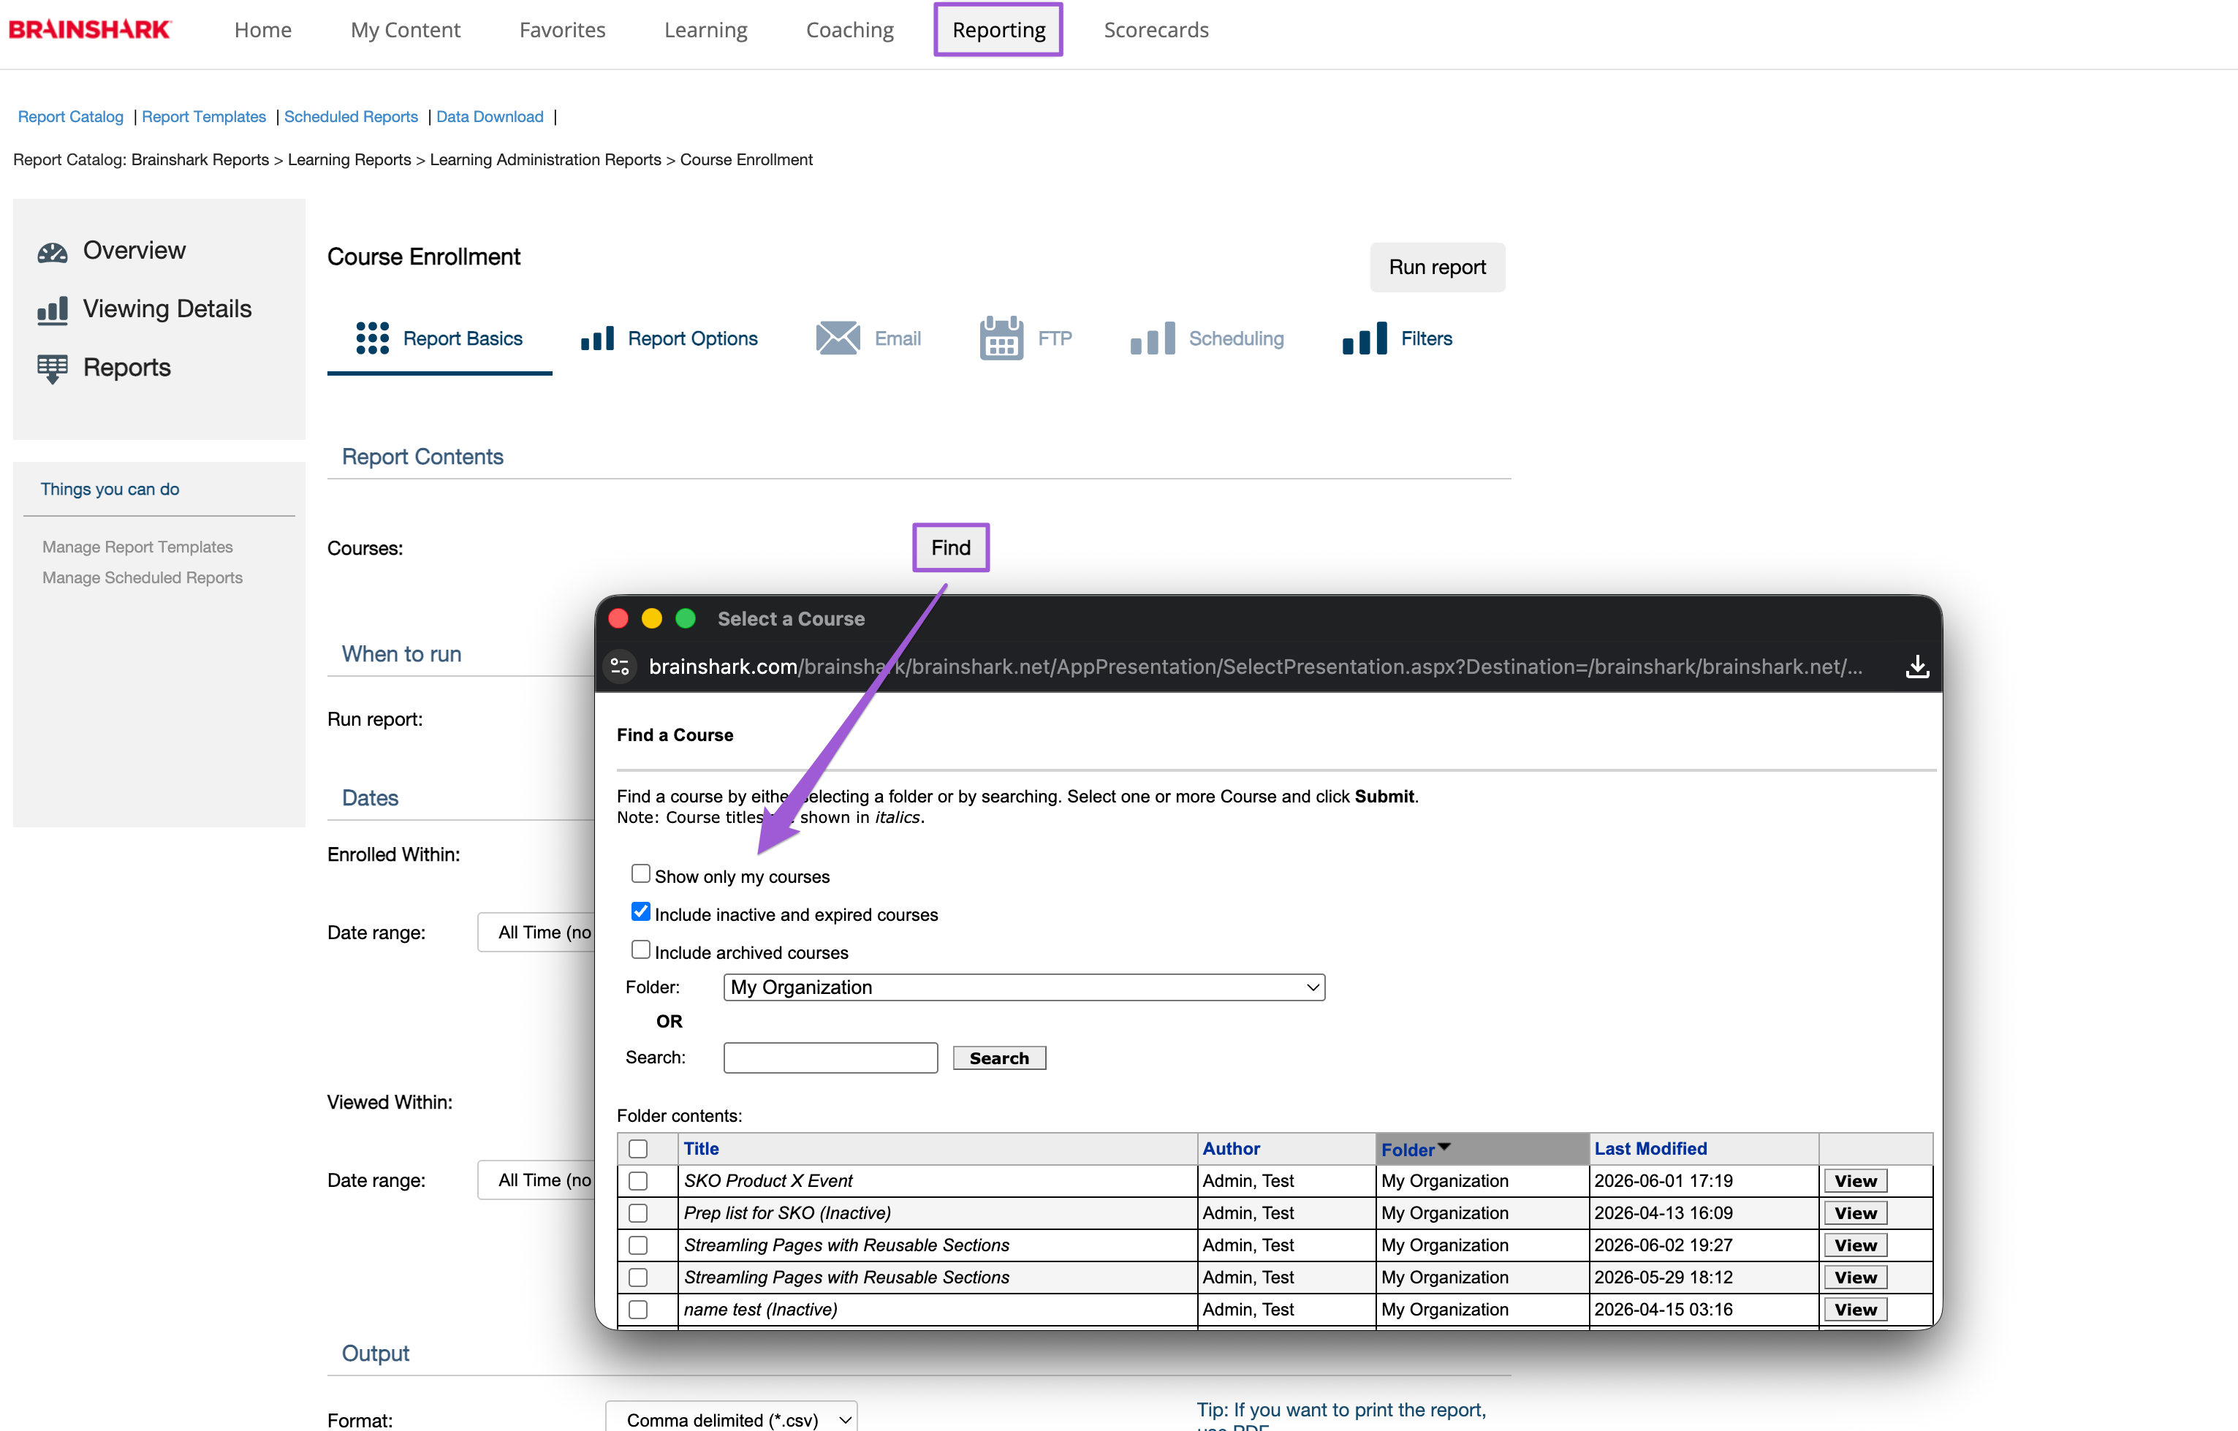Click the Search button in Find a Course
Image resolution: width=2238 pixels, height=1431 pixels.
pos(999,1058)
